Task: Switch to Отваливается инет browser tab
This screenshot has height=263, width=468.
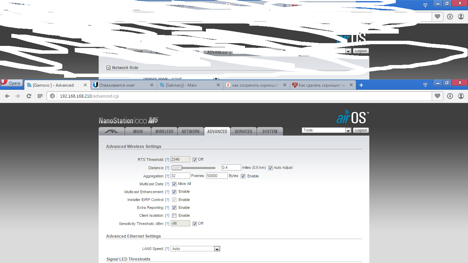Action: coord(123,85)
